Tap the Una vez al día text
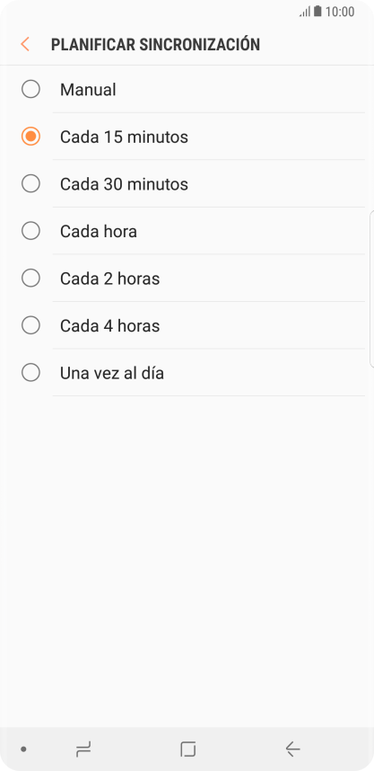The width and height of the screenshot is (374, 771). (x=112, y=373)
